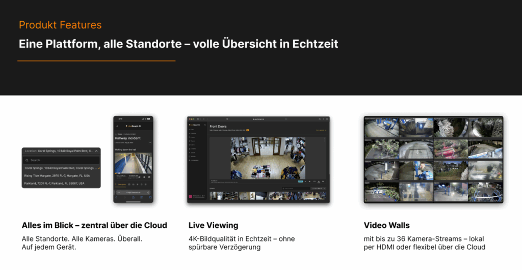
Task: Select the Coral Springs, 10340 Royal Palm Blvd option
Action: pos(61,168)
